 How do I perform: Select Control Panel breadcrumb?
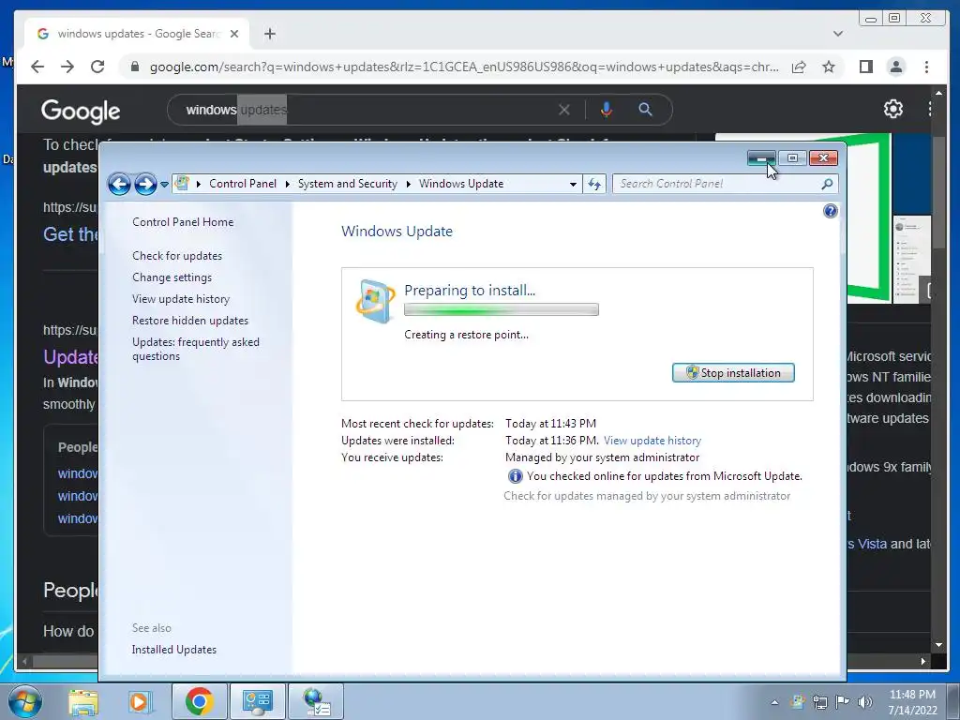(243, 184)
